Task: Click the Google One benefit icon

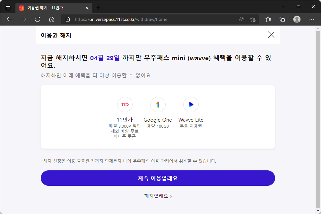Action: point(158,105)
